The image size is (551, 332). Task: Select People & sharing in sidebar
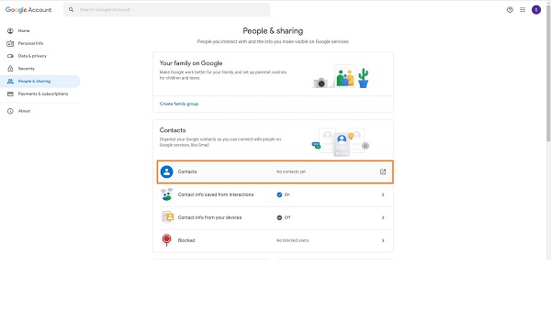pos(40,82)
